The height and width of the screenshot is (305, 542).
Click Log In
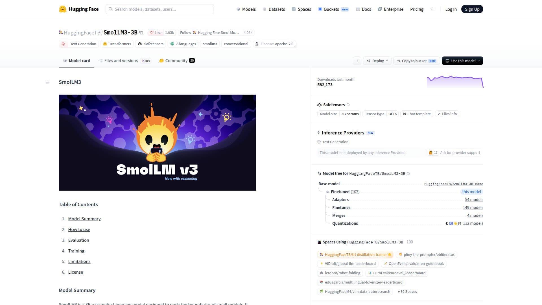(x=451, y=9)
